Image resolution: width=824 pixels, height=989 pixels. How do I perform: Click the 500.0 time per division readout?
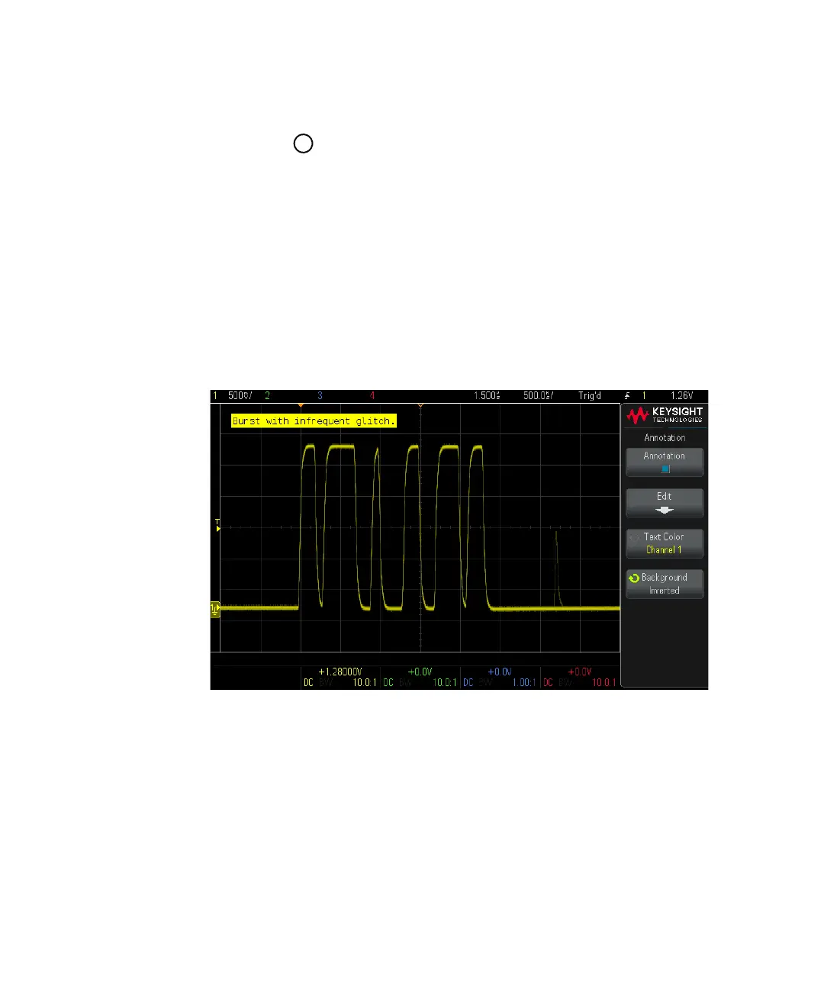point(539,396)
